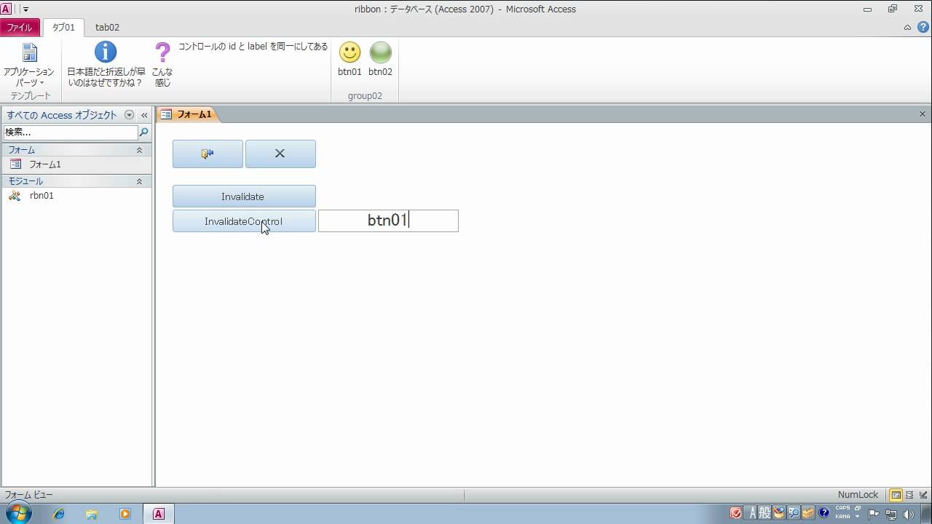Viewport: 932px width, 524px height.
Task: Collapse the モジュール group in navigation pane
Action: click(x=139, y=181)
